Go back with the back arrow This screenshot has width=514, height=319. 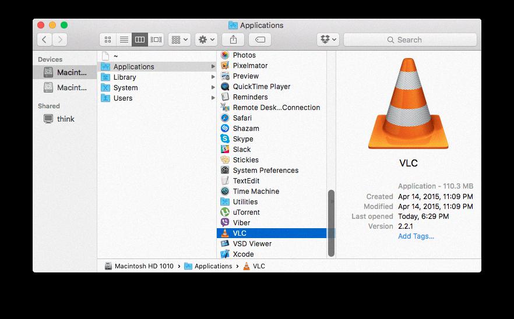click(x=44, y=40)
